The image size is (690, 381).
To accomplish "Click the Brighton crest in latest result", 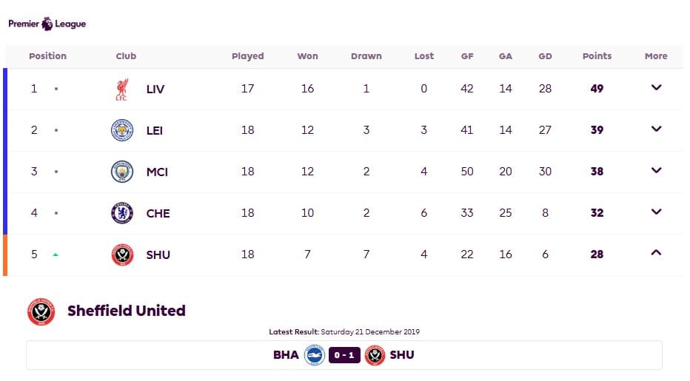I will tap(315, 355).
